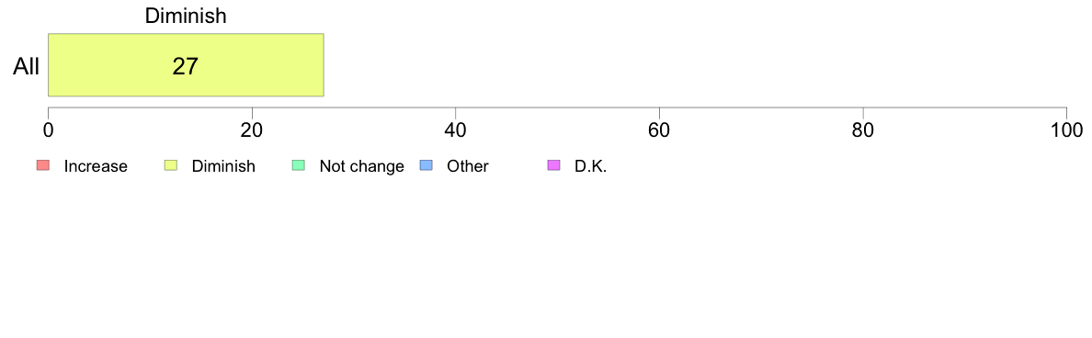
Task: Click axis tick label 60
Action: pos(659,130)
